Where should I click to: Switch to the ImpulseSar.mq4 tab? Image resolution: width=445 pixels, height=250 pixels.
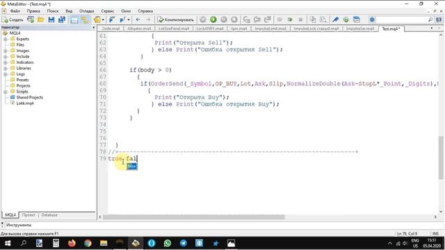coord(360,28)
